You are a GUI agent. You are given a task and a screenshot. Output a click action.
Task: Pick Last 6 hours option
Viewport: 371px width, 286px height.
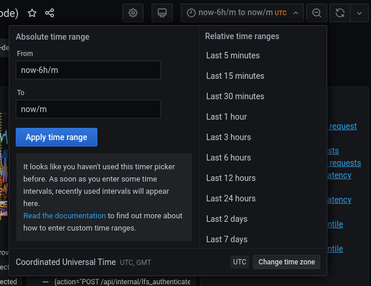(229, 158)
